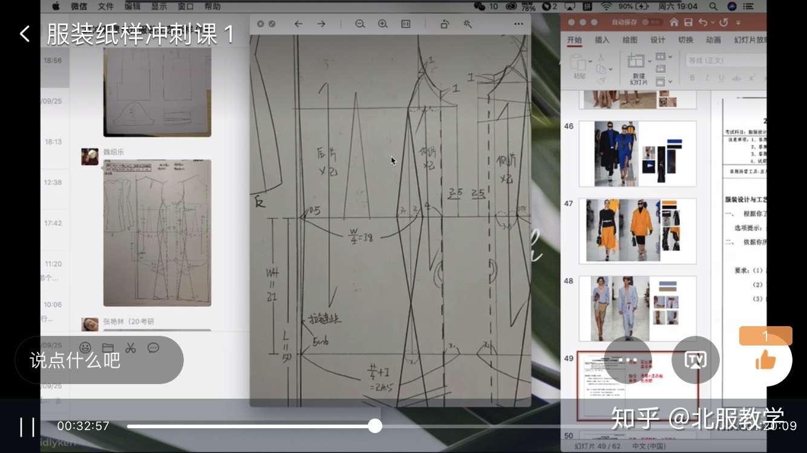Image resolution: width=807 pixels, height=453 pixels.
Task: Open the font name combo box
Action: tap(726, 60)
